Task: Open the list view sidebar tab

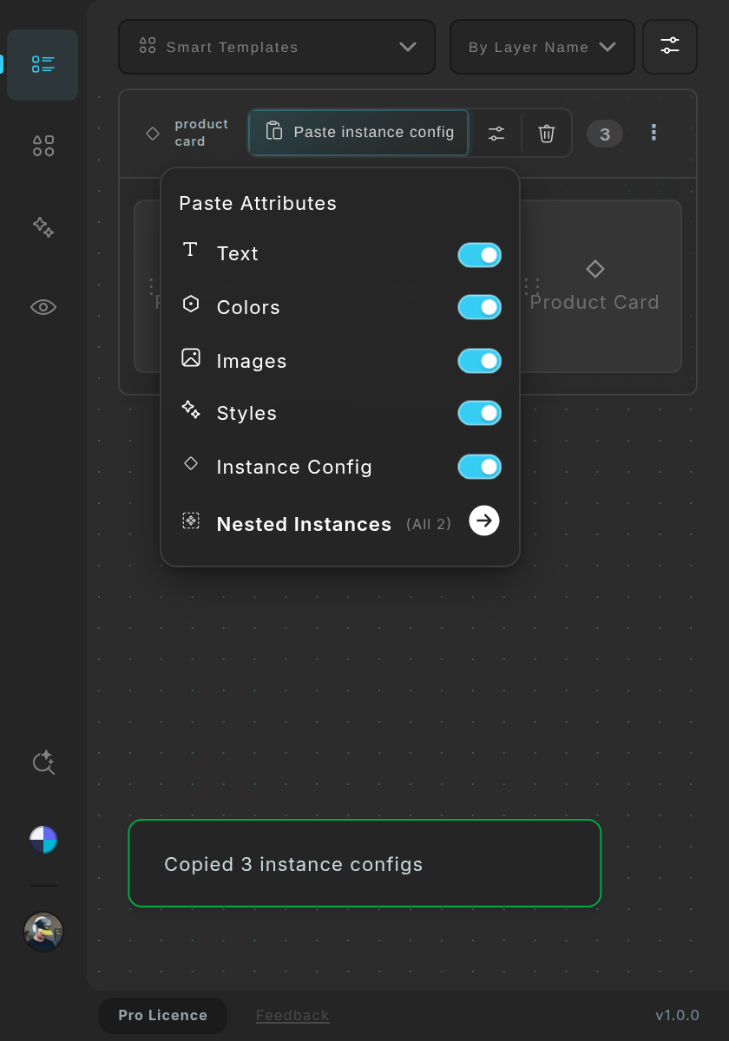Action: click(x=43, y=65)
